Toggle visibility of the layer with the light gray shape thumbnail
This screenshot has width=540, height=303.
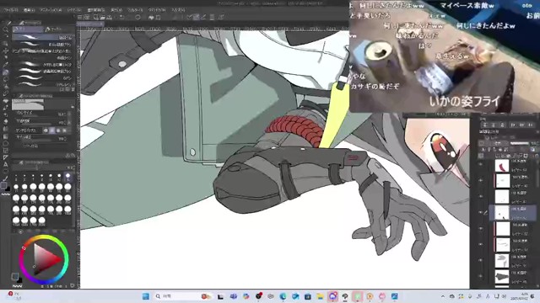point(481,260)
